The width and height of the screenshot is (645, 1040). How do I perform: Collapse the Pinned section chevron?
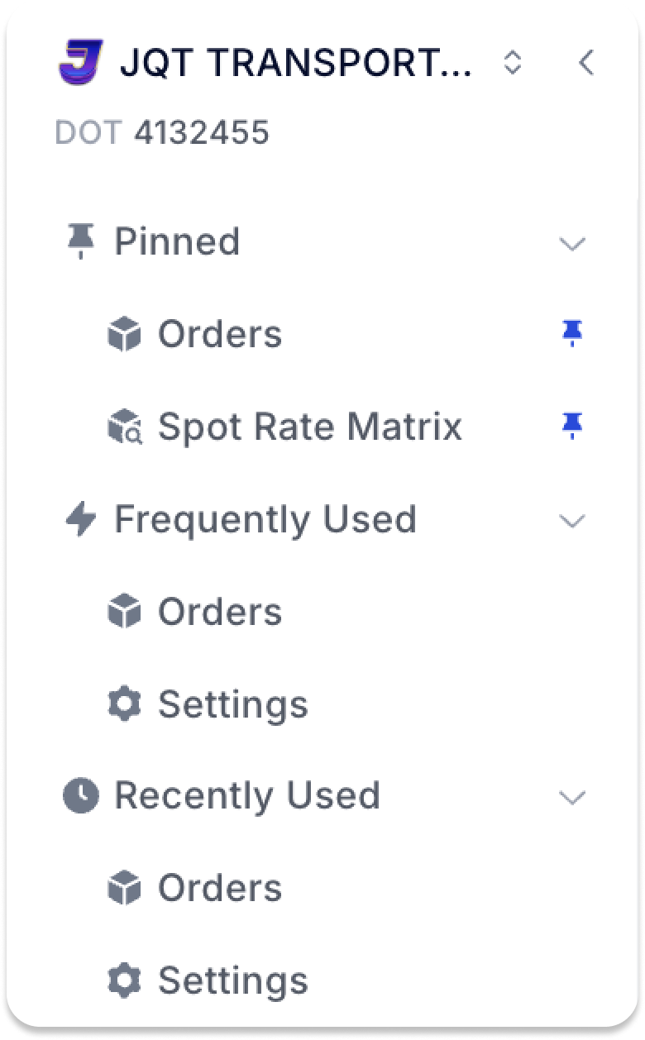(572, 243)
